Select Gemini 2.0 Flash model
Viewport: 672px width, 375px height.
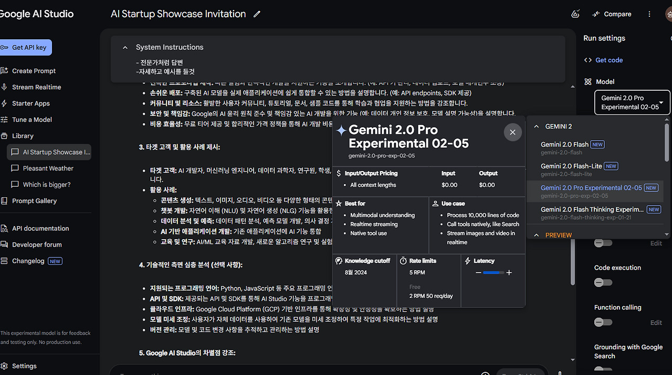click(x=596, y=148)
